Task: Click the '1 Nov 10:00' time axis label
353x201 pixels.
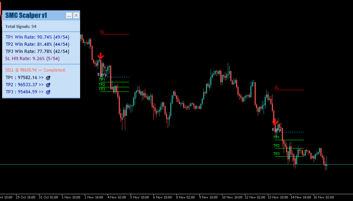Action: (x=71, y=197)
